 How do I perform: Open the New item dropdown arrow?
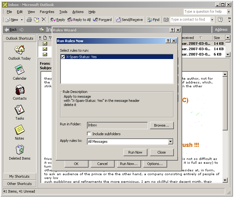(x=22, y=20)
